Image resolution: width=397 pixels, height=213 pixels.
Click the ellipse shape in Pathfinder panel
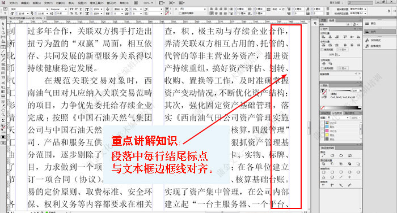(x=358, y=172)
